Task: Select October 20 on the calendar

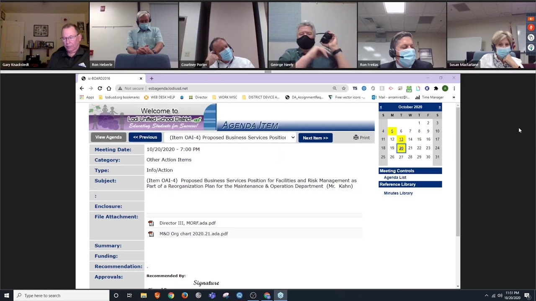Action: [x=401, y=148]
